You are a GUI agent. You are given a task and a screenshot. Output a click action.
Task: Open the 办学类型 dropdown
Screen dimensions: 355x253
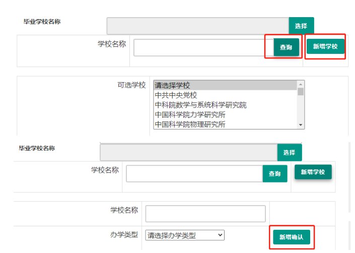(184, 235)
